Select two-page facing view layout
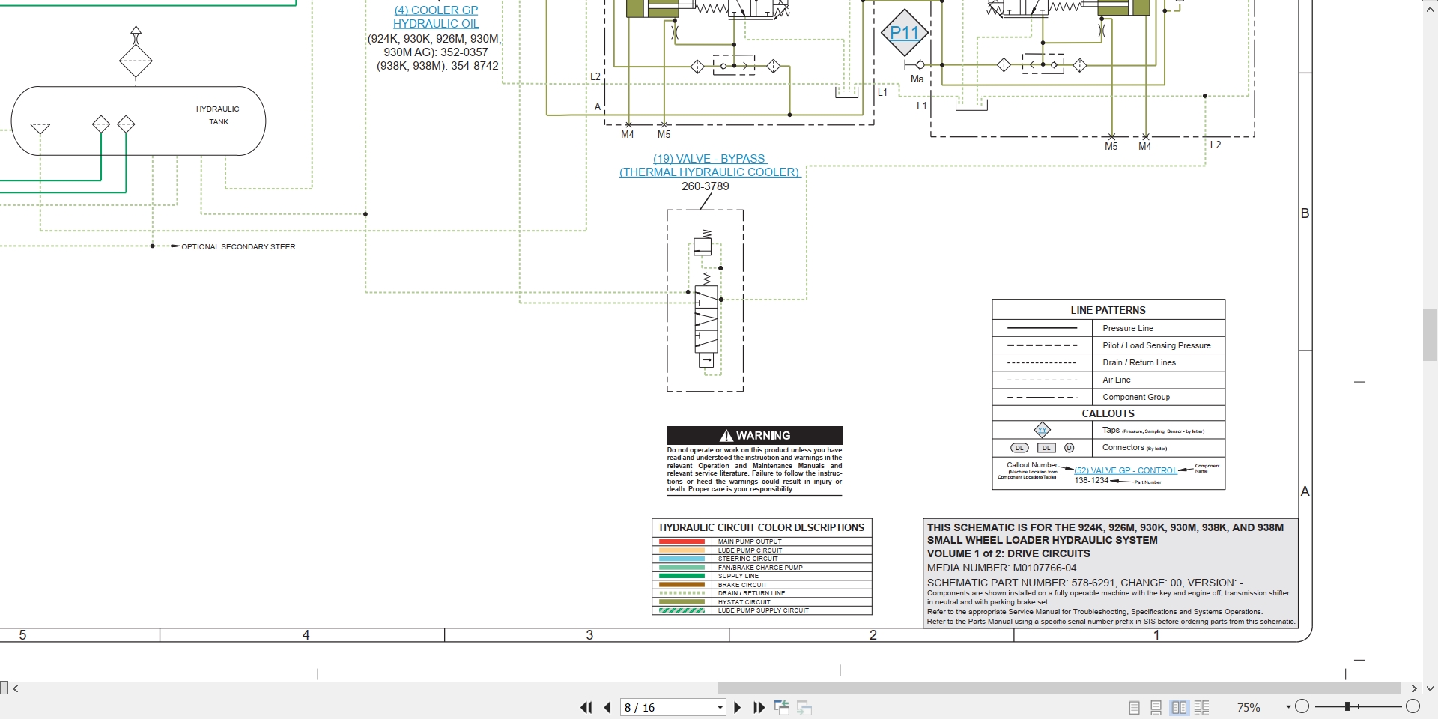1438x719 pixels. tap(1179, 707)
